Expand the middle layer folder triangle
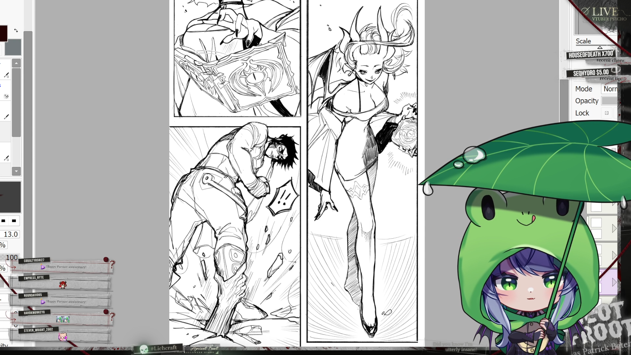This screenshot has height=355, width=631. [x=614, y=255]
